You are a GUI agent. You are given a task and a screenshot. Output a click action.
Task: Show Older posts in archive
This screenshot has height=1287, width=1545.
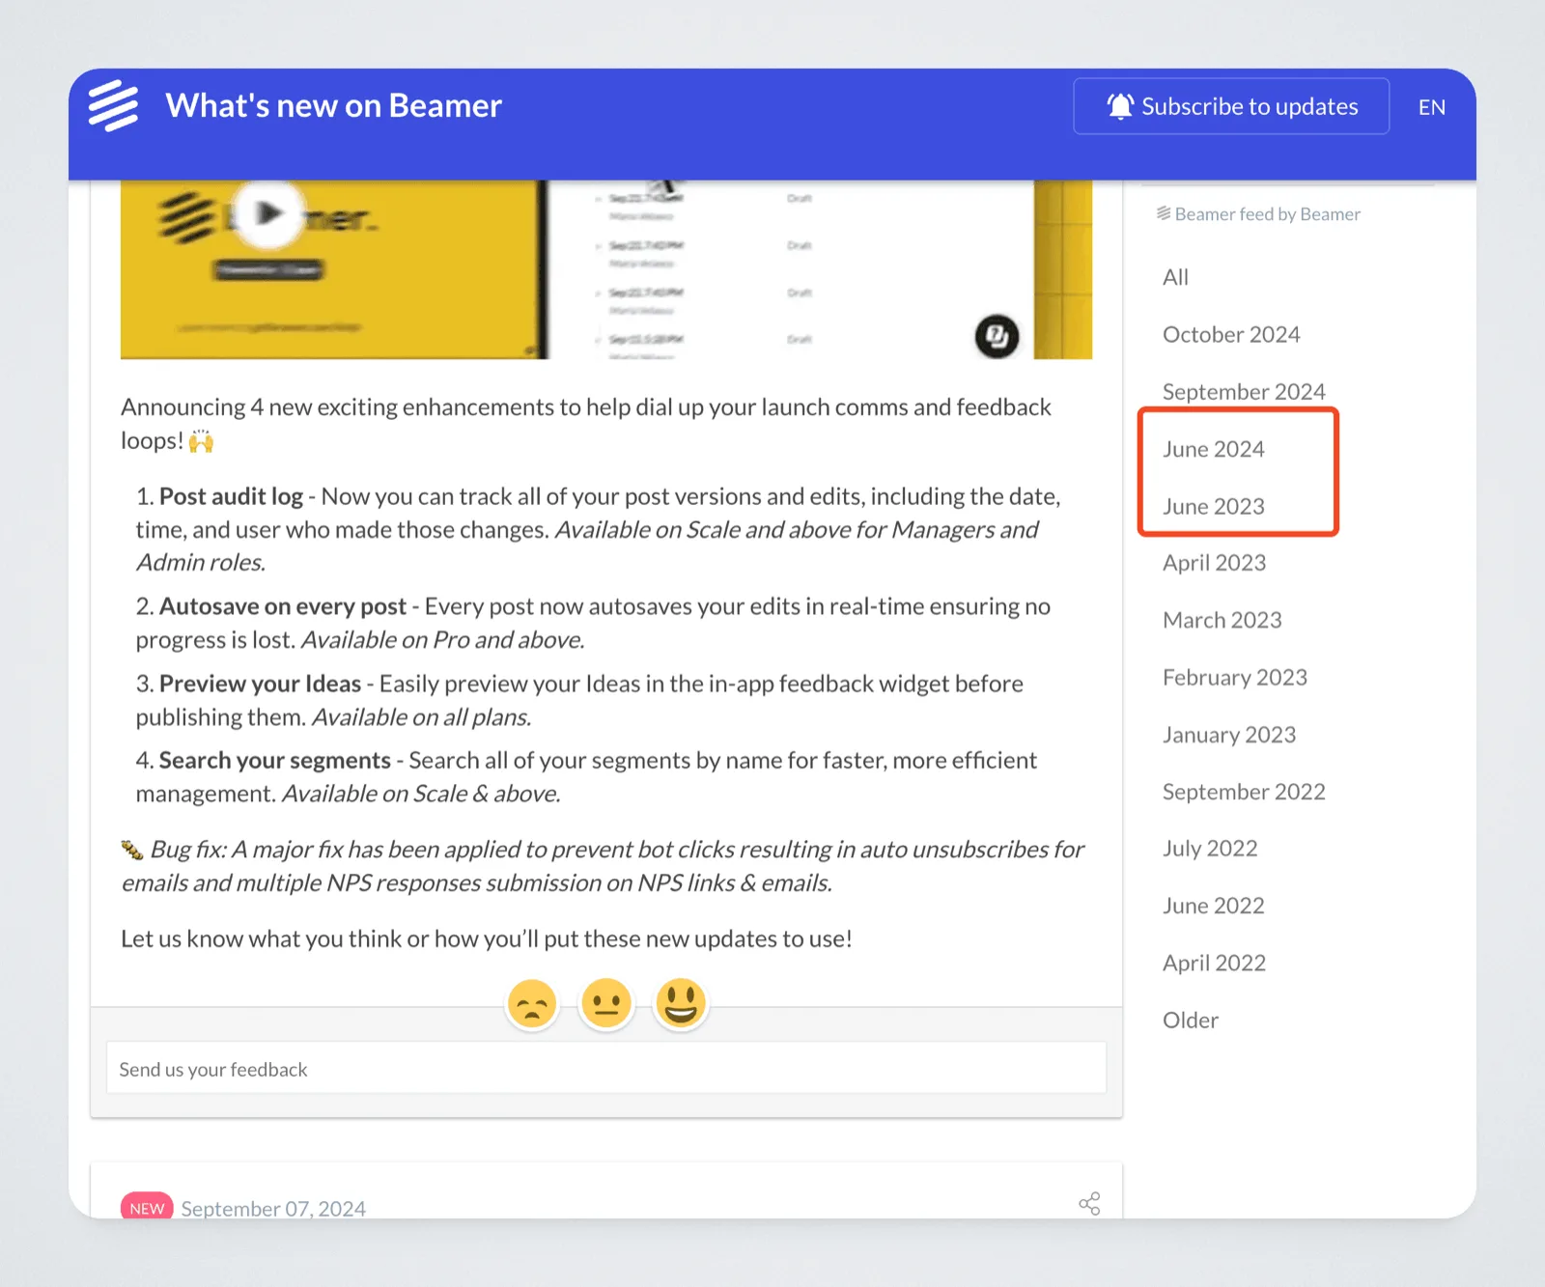(x=1191, y=1021)
